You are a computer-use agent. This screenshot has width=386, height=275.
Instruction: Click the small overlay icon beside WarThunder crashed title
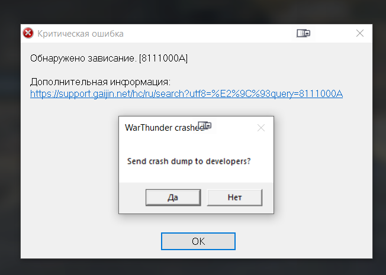pyautogui.click(x=205, y=126)
